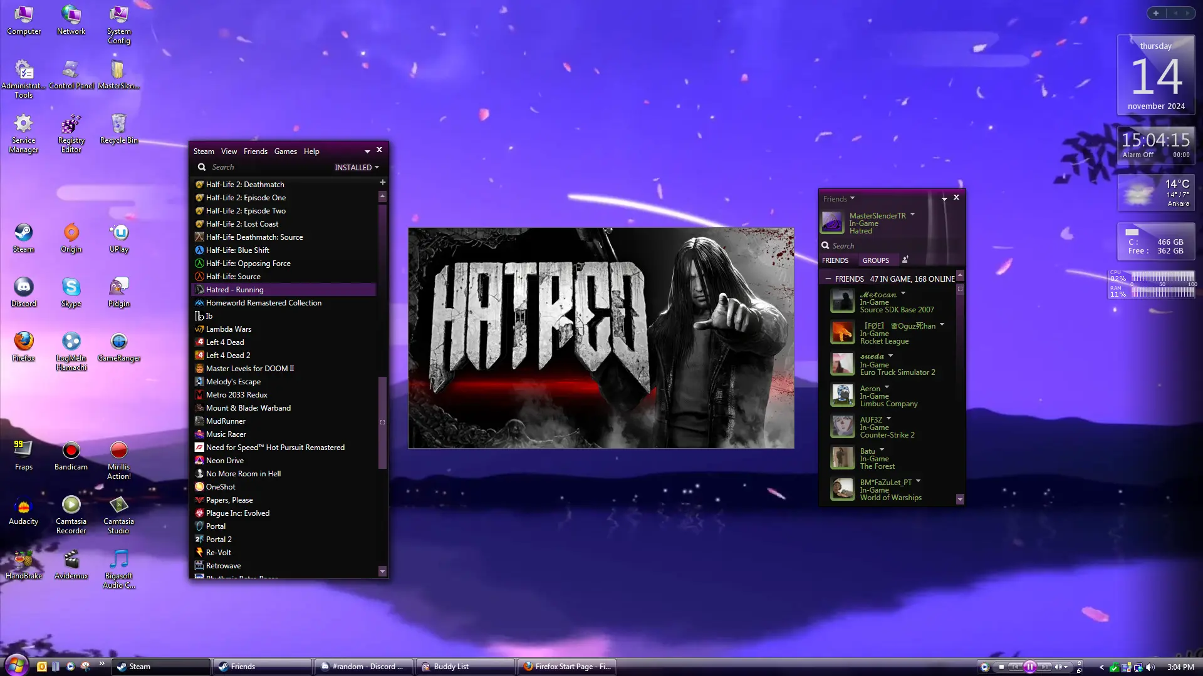Open the Friends menu in Steam

pyautogui.click(x=255, y=151)
